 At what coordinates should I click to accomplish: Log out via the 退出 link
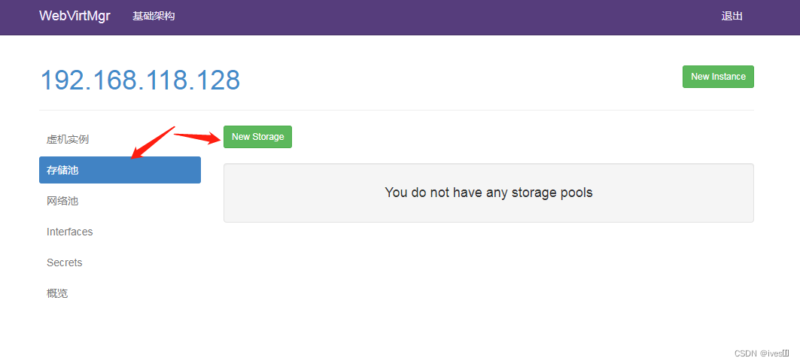click(732, 16)
